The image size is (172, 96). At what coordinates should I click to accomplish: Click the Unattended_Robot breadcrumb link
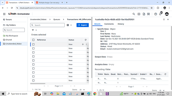coord(38,19)
